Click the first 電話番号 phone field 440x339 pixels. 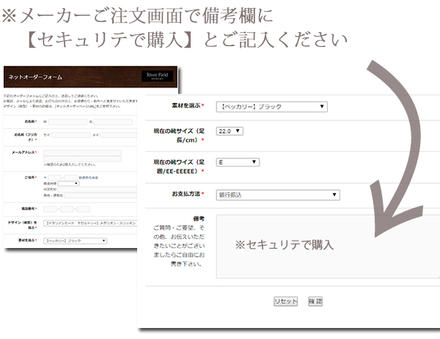pyautogui.click(x=51, y=209)
